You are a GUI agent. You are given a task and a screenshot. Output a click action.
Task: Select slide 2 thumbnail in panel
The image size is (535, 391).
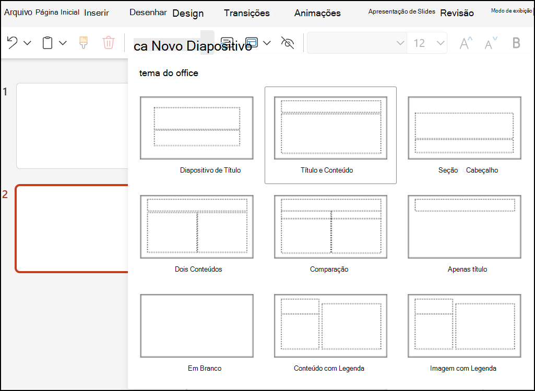click(72, 229)
